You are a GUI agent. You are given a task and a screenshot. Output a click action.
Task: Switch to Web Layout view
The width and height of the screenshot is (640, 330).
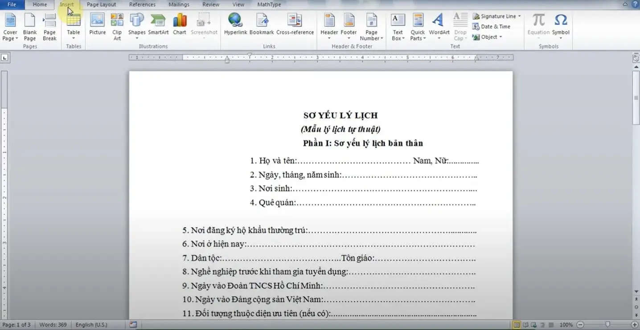534,325
